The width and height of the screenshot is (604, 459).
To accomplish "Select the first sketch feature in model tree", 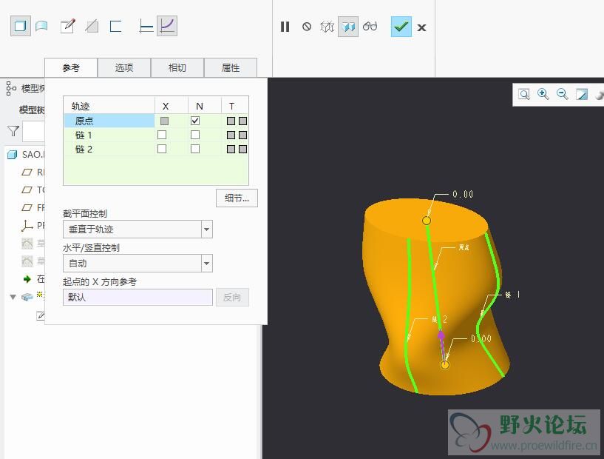I will [27, 244].
